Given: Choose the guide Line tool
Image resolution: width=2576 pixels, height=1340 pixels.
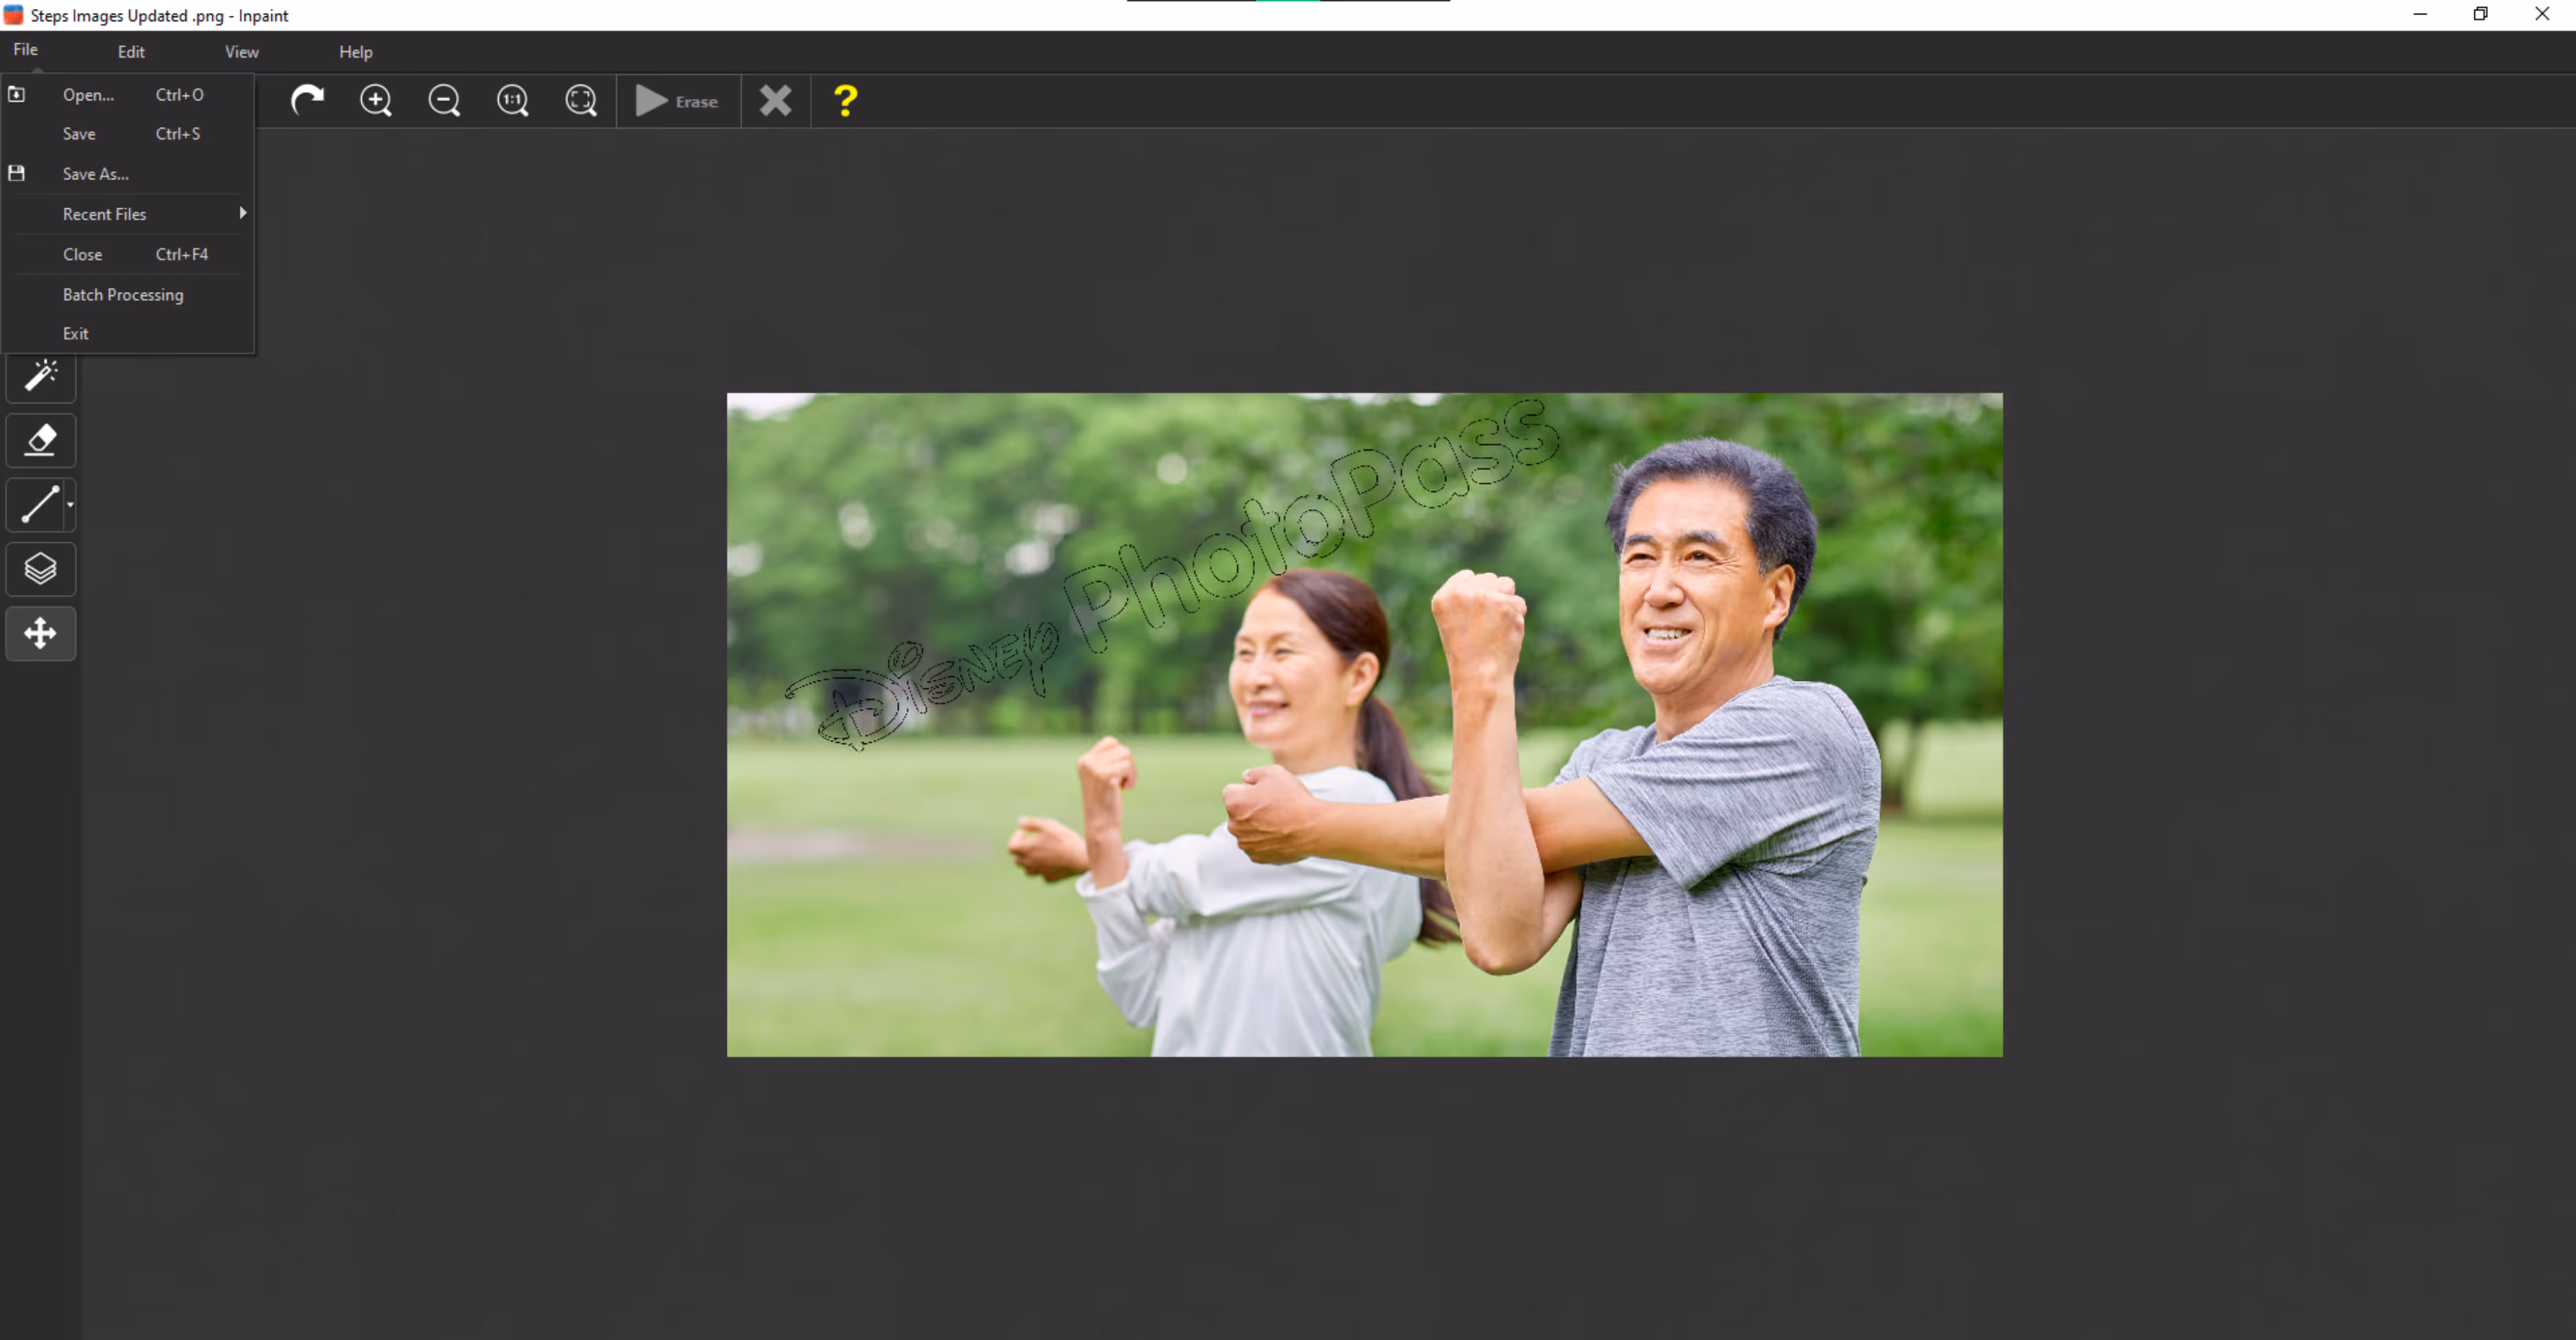Looking at the screenshot, I should tap(38, 504).
